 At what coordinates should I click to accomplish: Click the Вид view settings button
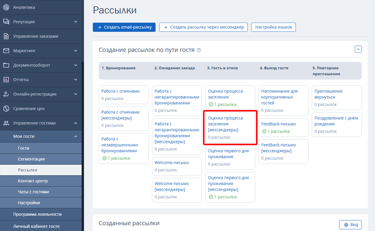tap(350, 225)
